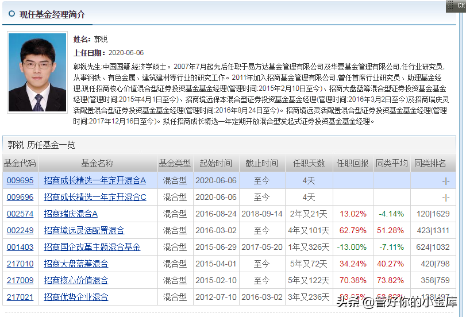Click the 2018-09-14 end date cell

click(x=262, y=214)
